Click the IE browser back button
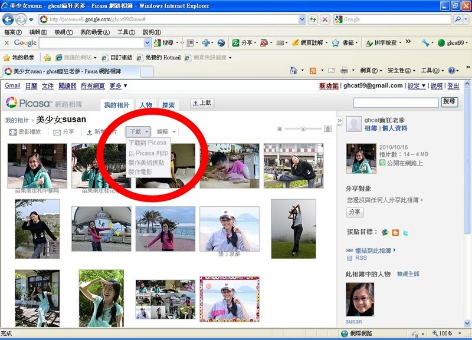Viewport: 472px width, 340px height. point(9,19)
